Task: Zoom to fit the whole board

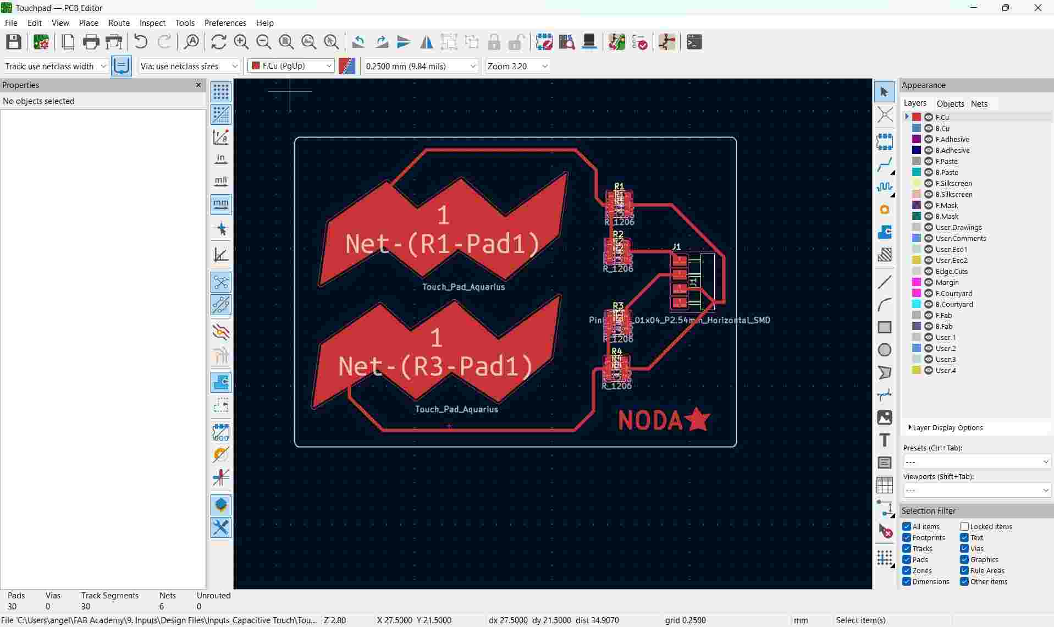Action: (x=286, y=42)
